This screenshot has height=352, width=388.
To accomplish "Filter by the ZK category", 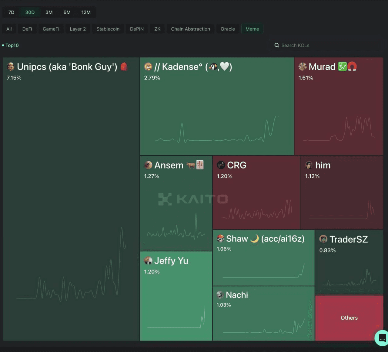I will (157, 29).
